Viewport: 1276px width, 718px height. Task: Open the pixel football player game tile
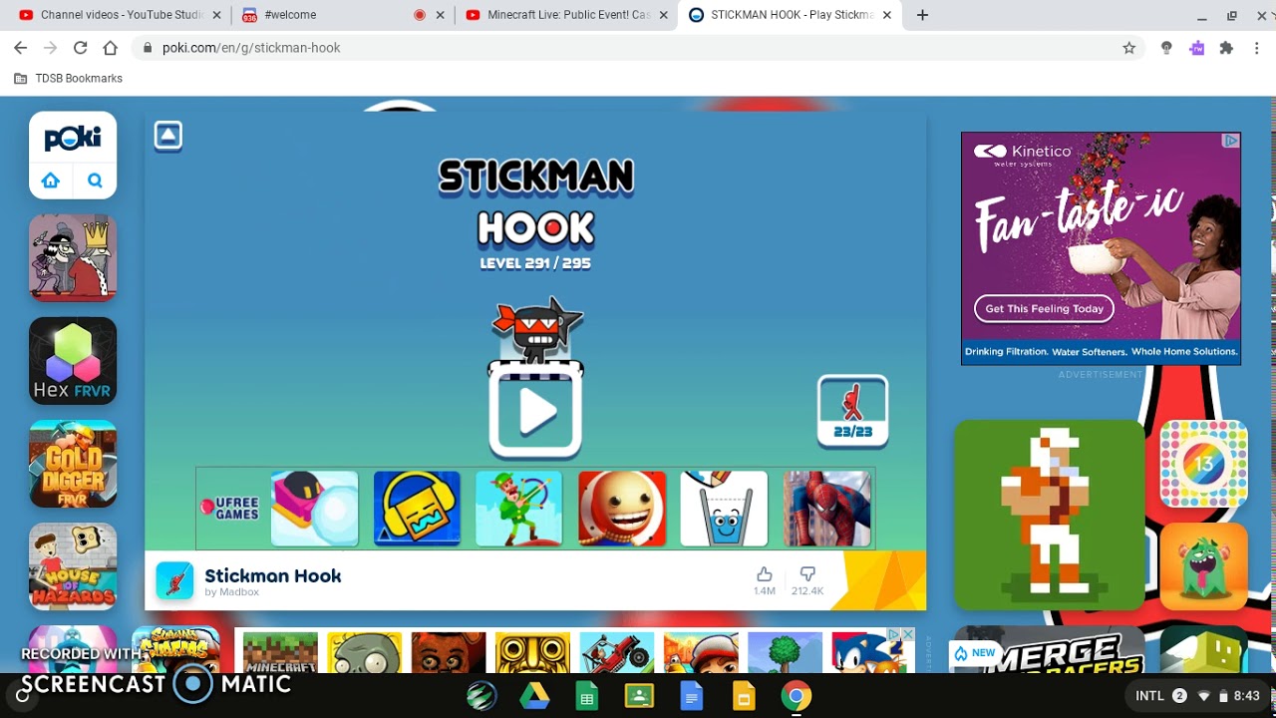(x=1050, y=515)
